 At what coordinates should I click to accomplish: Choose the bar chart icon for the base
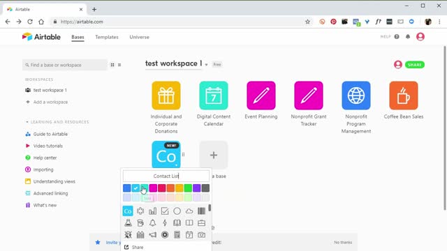(152, 211)
